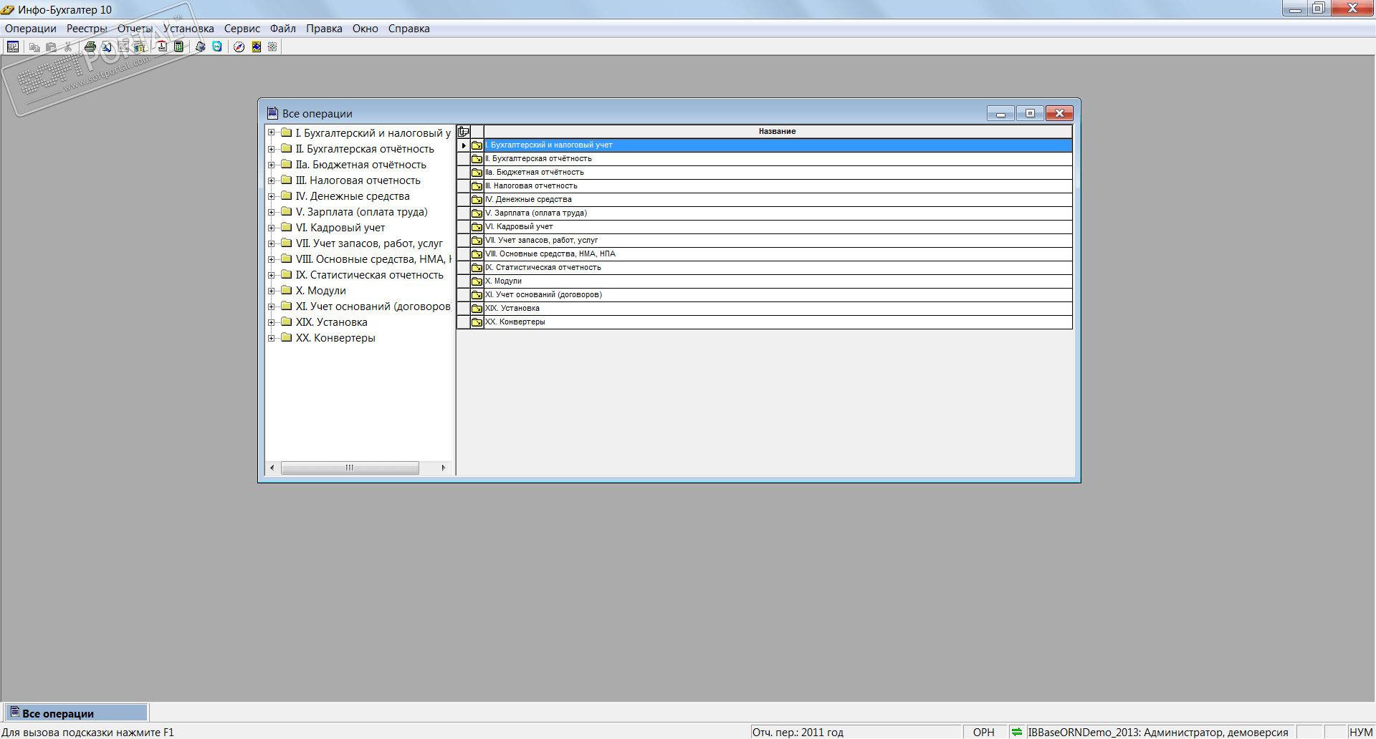Select grid row 'VII. Учет запасов, работ, услуг'

[x=778, y=241]
